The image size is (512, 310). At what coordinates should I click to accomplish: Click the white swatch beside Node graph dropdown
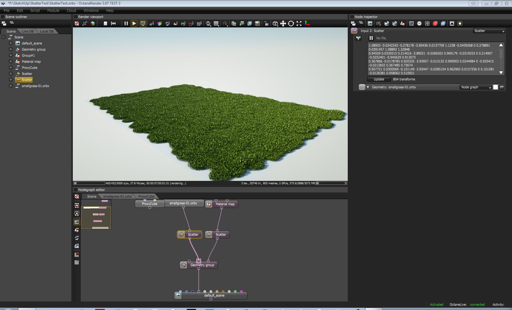tap(496, 87)
